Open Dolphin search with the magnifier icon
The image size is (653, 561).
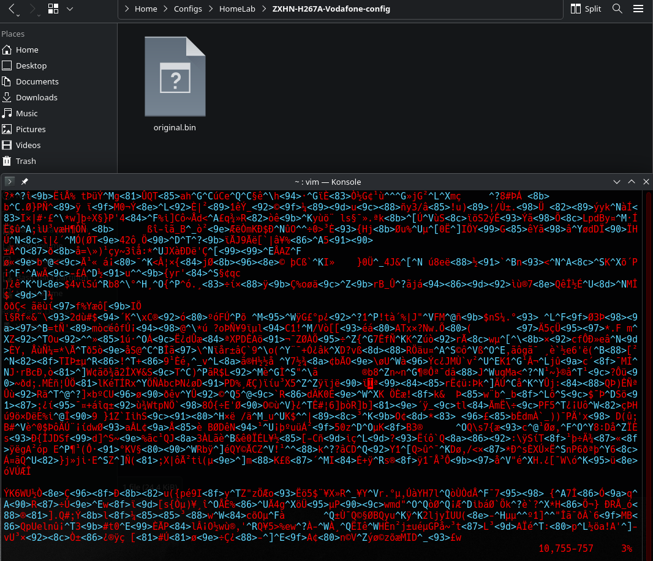coord(617,9)
